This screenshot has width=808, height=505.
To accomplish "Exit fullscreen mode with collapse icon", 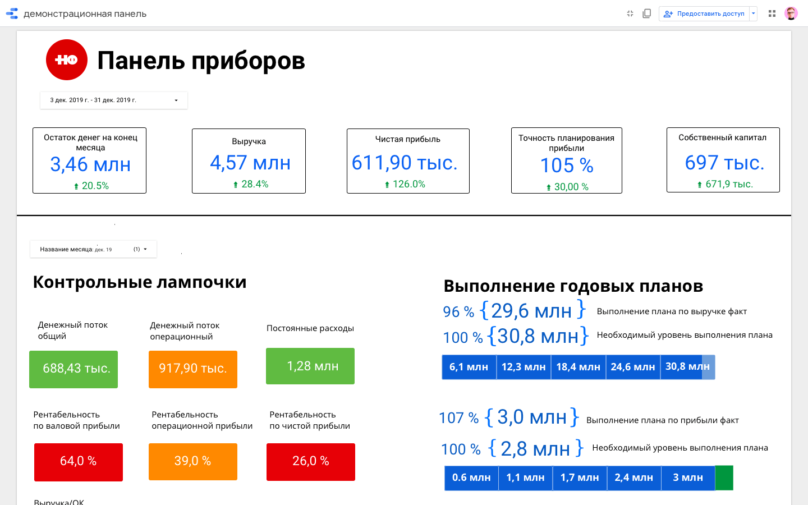I will click(630, 13).
